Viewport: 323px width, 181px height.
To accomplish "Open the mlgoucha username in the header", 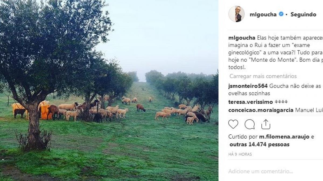I will point(263,14).
